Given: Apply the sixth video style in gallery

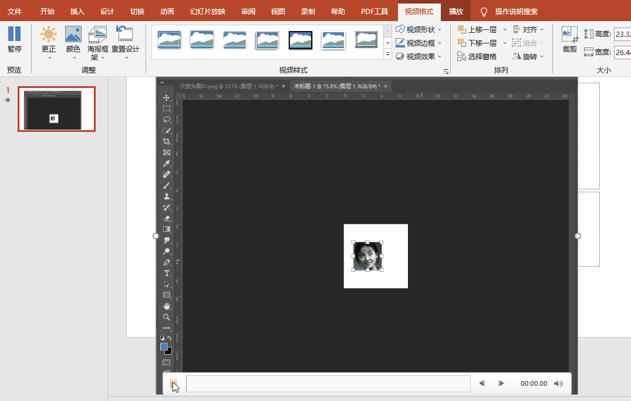Looking at the screenshot, I should pyautogui.click(x=333, y=40).
